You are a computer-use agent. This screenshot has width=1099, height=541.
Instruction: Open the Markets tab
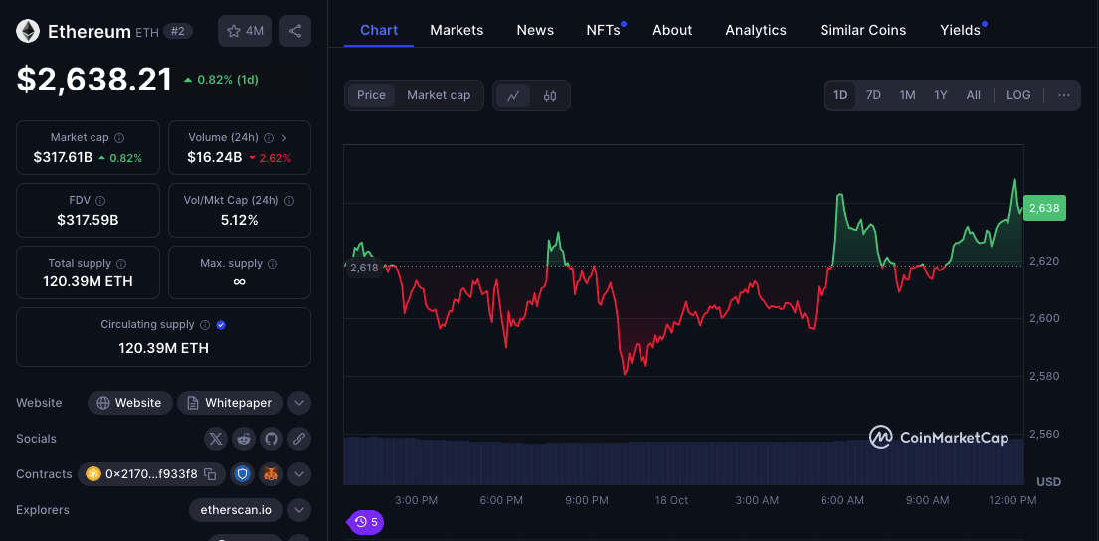(457, 30)
